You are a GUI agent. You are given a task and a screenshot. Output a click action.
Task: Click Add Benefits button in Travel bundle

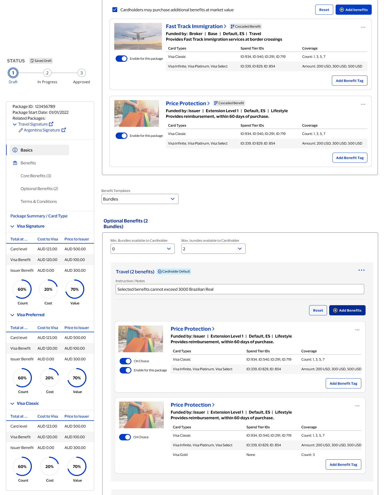pyautogui.click(x=347, y=310)
